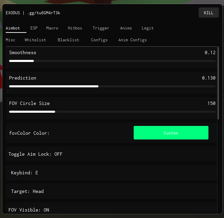This screenshot has height=218, width=224.
Task: Open the Trigger tab
Action: coord(101,28)
